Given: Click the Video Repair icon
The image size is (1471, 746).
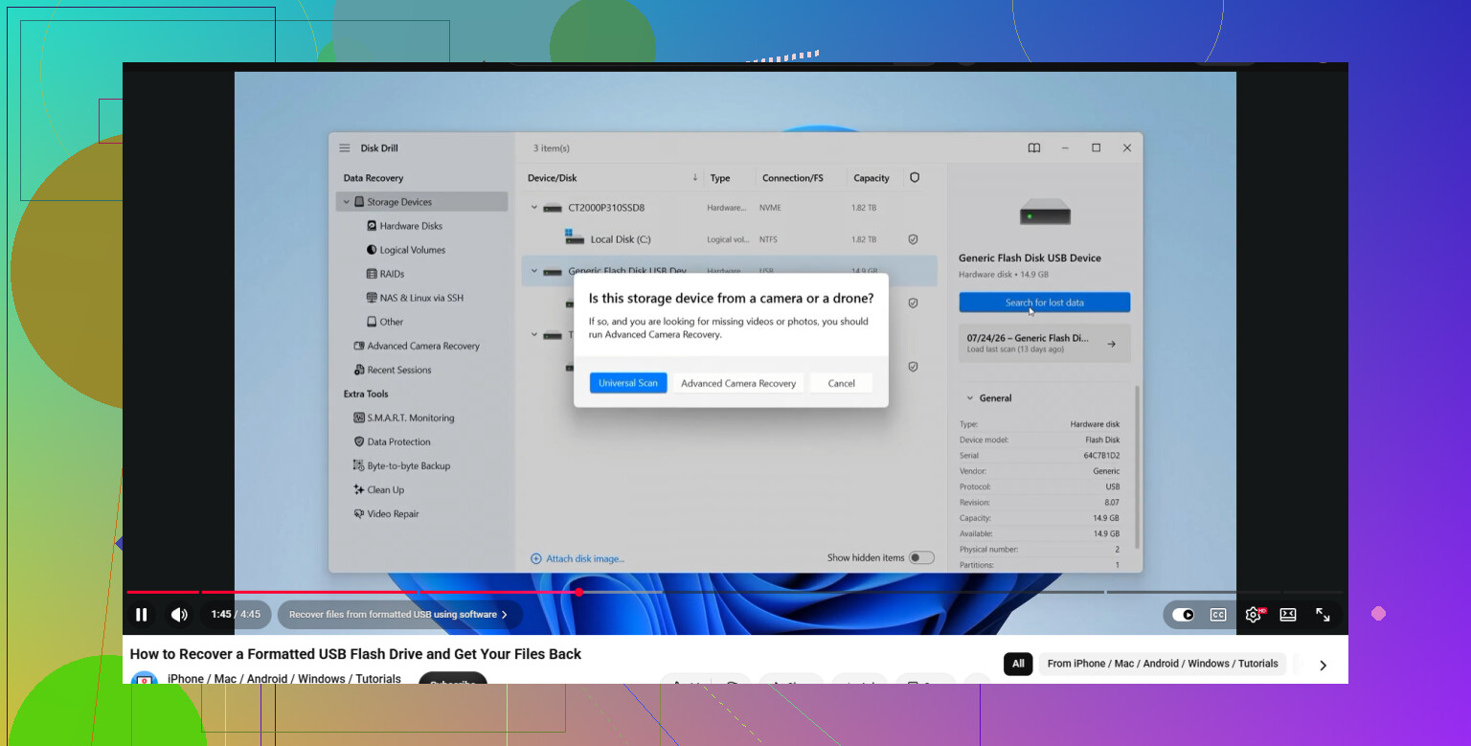Looking at the screenshot, I should pyautogui.click(x=359, y=513).
